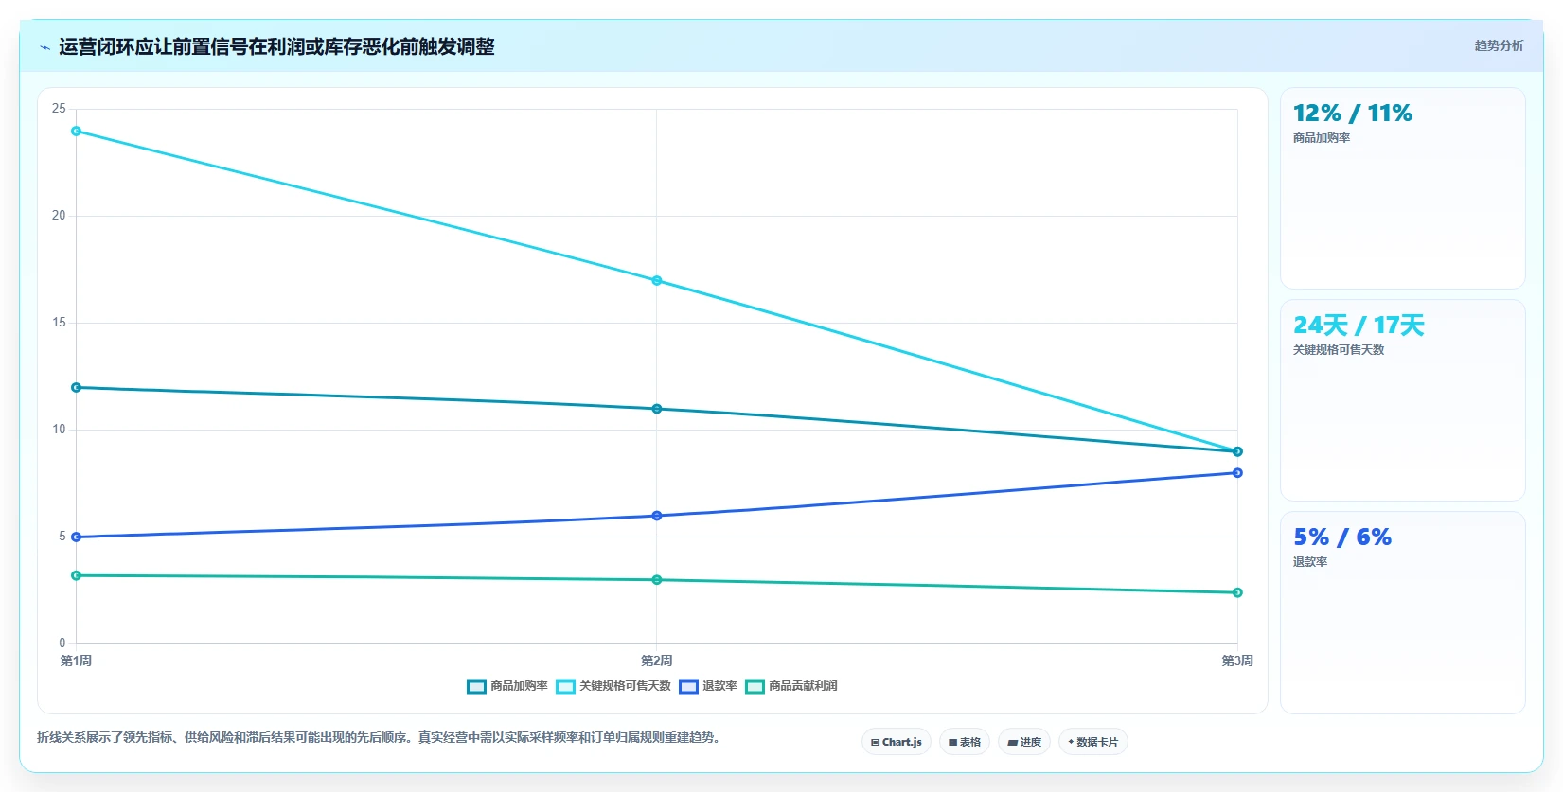Toggle 退款率 legend swatch
The image size is (1563, 792).
point(688,686)
